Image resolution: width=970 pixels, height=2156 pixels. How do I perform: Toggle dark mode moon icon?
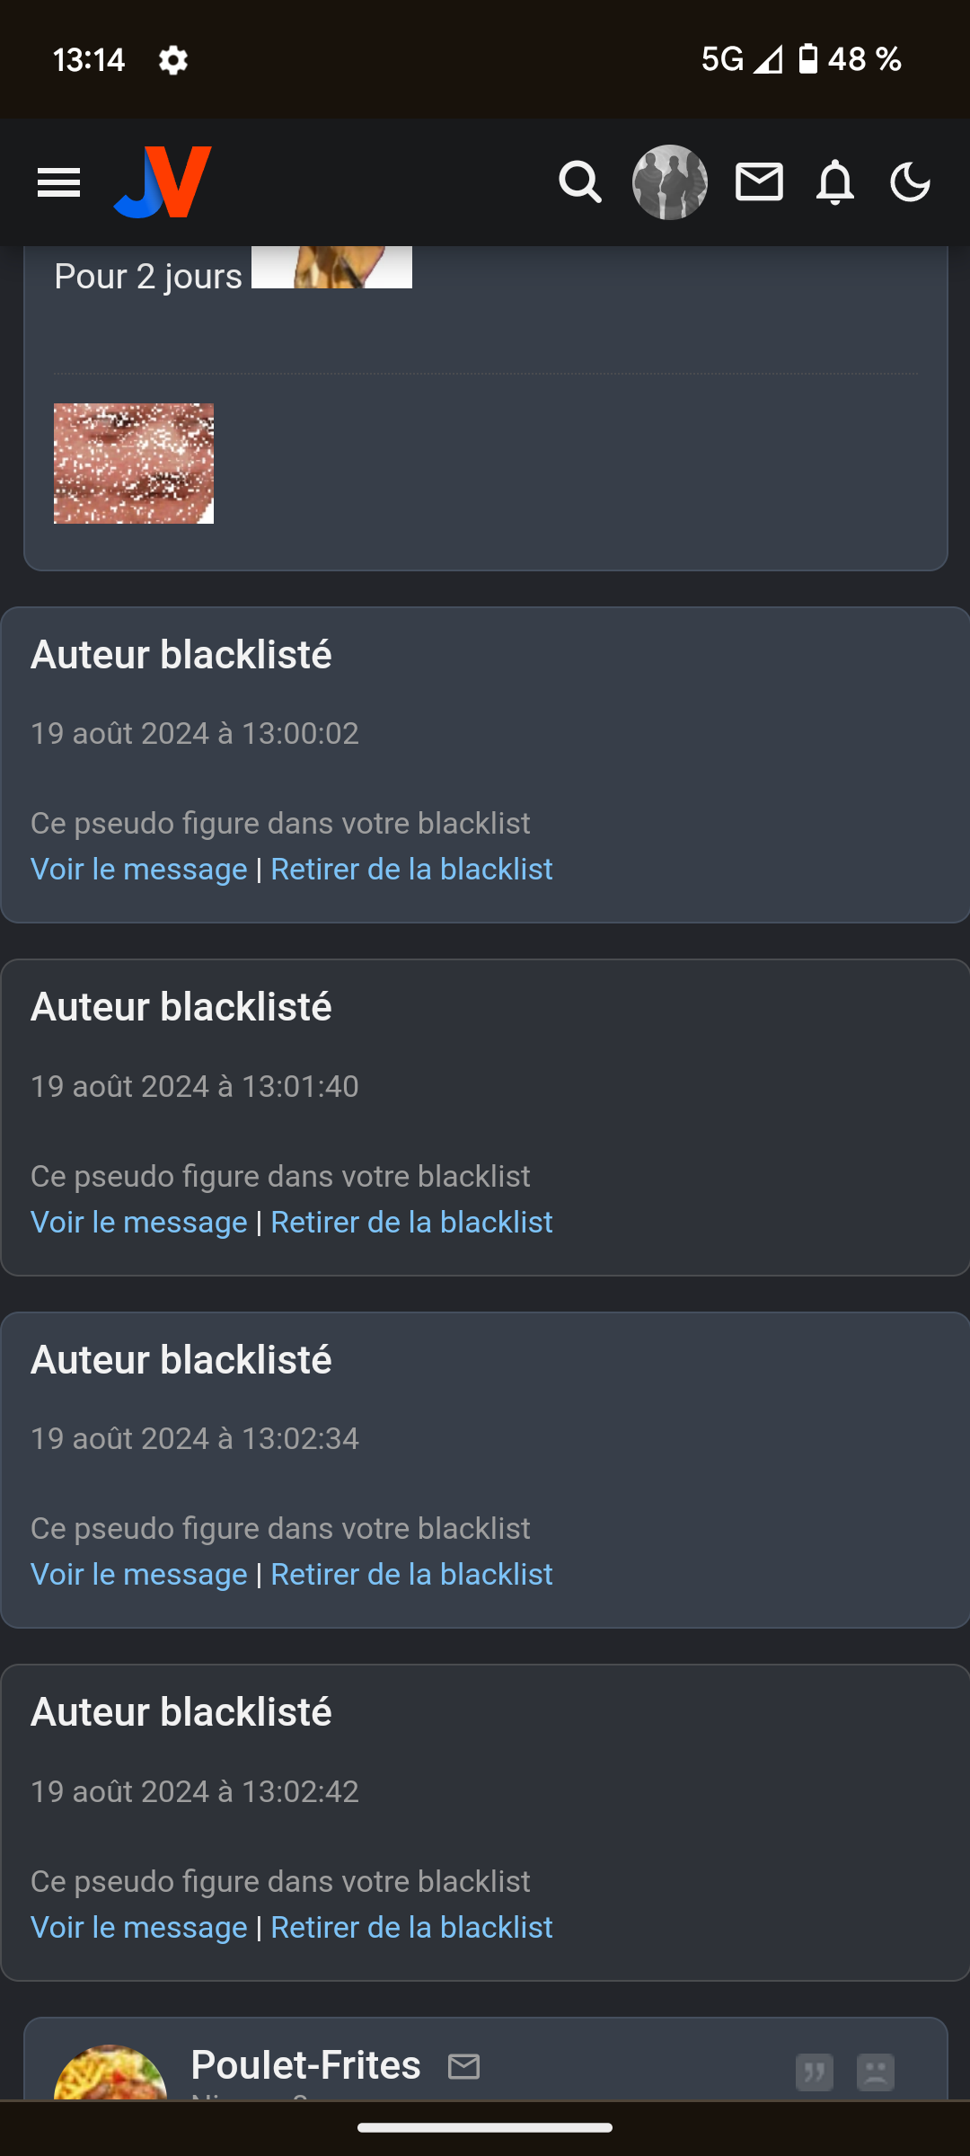pos(910,182)
